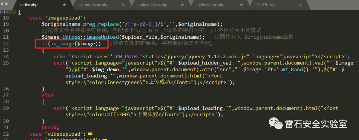
Task: Click the else keyword on line 27
Action: 48,95
